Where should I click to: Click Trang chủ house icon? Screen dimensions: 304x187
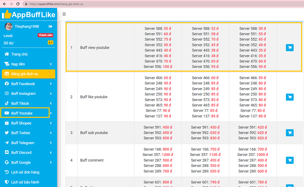[7, 54]
